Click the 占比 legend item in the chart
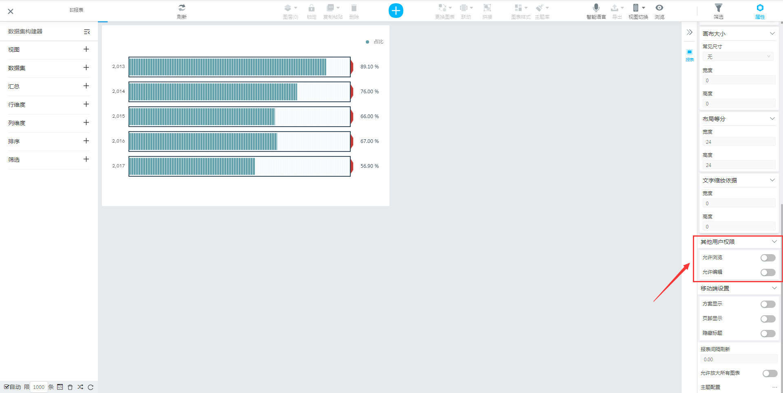The height and width of the screenshot is (393, 783). (x=374, y=42)
